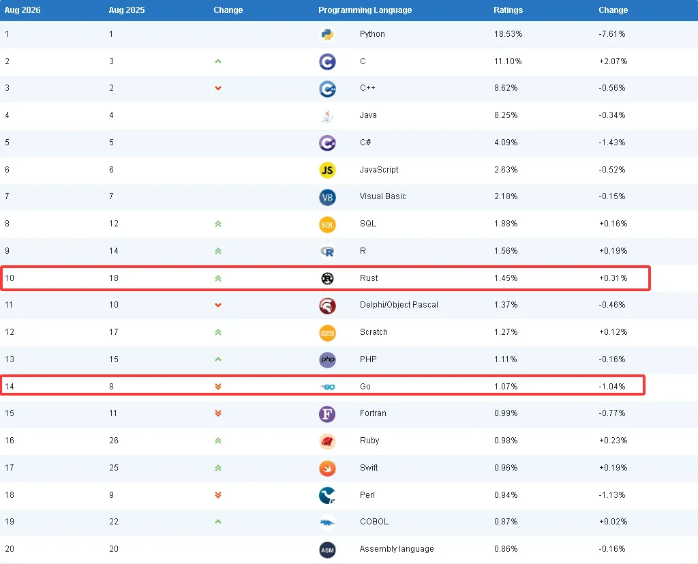The height and width of the screenshot is (564, 698).
Task: Click the double up arrow in SQL row
Action: click(x=218, y=224)
